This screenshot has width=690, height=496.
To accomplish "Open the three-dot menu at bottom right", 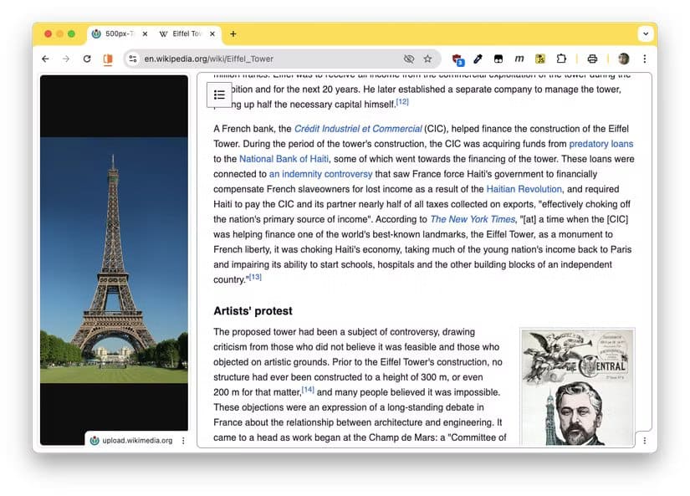I will pyautogui.click(x=645, y=440).
